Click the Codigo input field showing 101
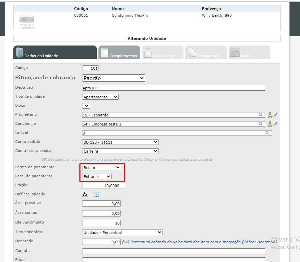Screen dimensions: 300x262 pos(90,68)
